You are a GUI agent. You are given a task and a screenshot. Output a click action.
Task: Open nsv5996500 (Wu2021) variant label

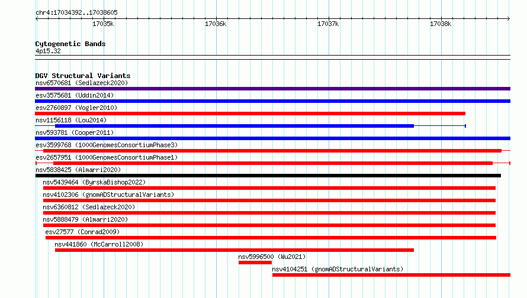272,257
